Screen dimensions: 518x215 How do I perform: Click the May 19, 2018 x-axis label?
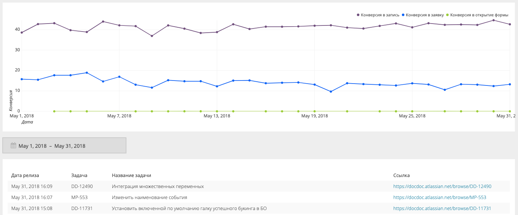point(314,116)
